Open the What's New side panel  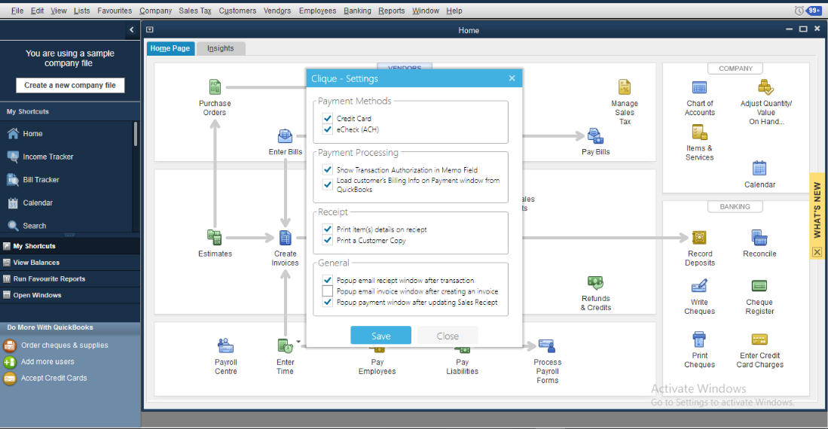(x=817, y=210)
